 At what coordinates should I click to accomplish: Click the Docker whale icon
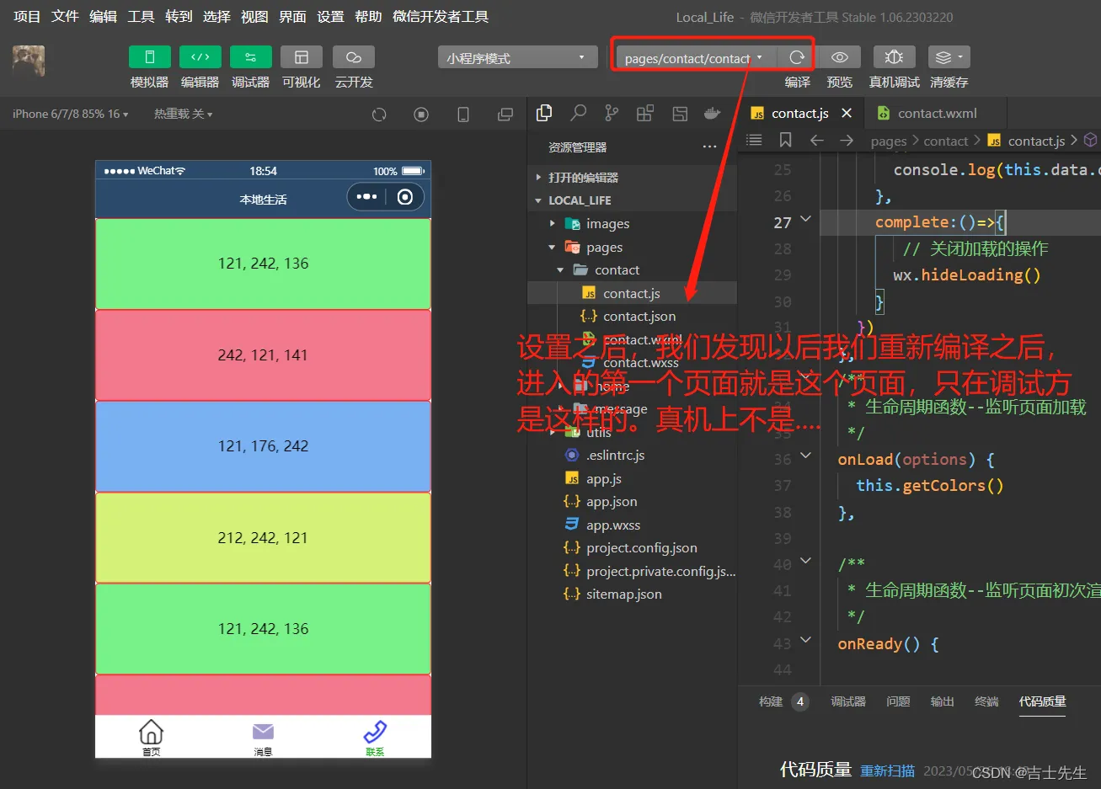pos(712,113)
